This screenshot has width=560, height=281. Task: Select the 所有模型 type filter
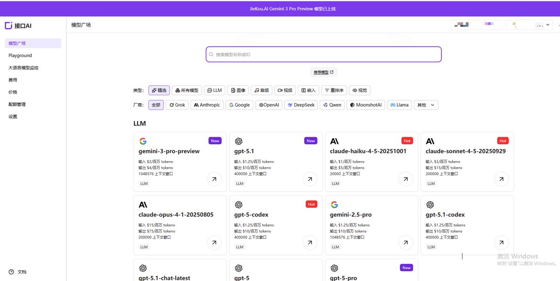click(187, 90)
